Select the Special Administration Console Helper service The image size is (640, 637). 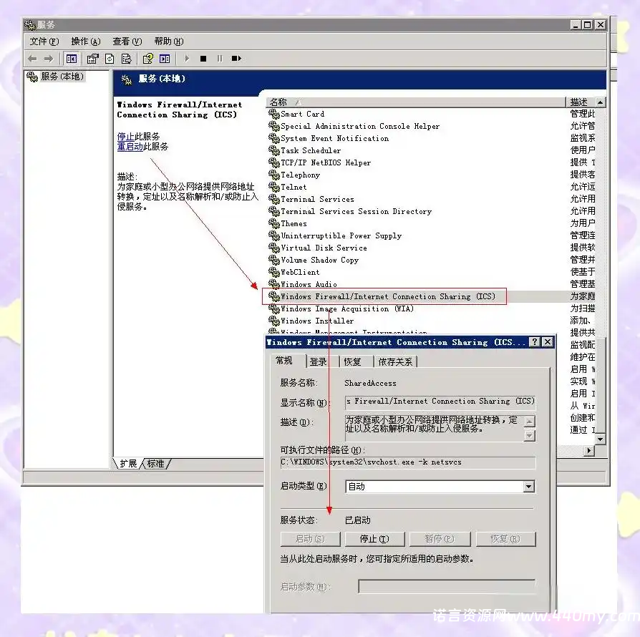(x=360, y=126)
